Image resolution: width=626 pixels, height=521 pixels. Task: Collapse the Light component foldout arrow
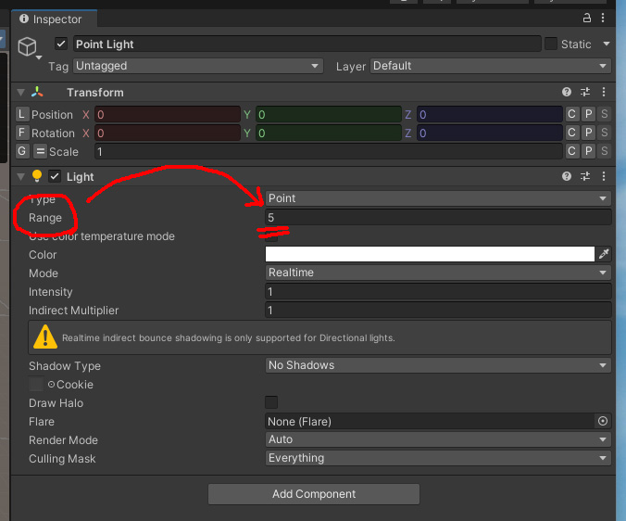pyautogui.click(x=20, y=177)
